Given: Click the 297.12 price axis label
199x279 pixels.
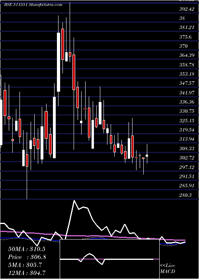Looking at the screenshot, I should pos(187,167).
